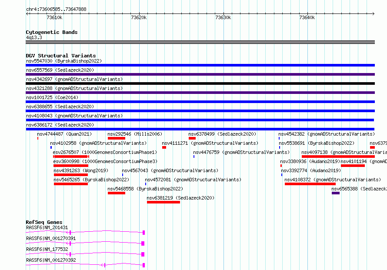Screen dimensions: 387x270
Task: Select nsv3380936 Audano2019 label
Action: pos(310,161)
